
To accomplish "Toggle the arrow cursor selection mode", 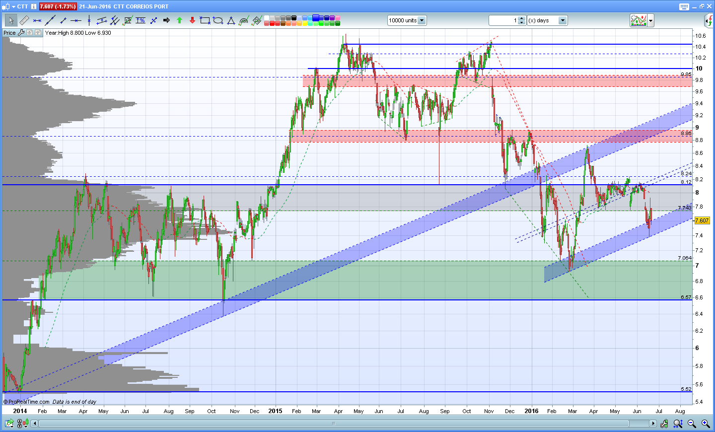I will click(x=11, y=20).
